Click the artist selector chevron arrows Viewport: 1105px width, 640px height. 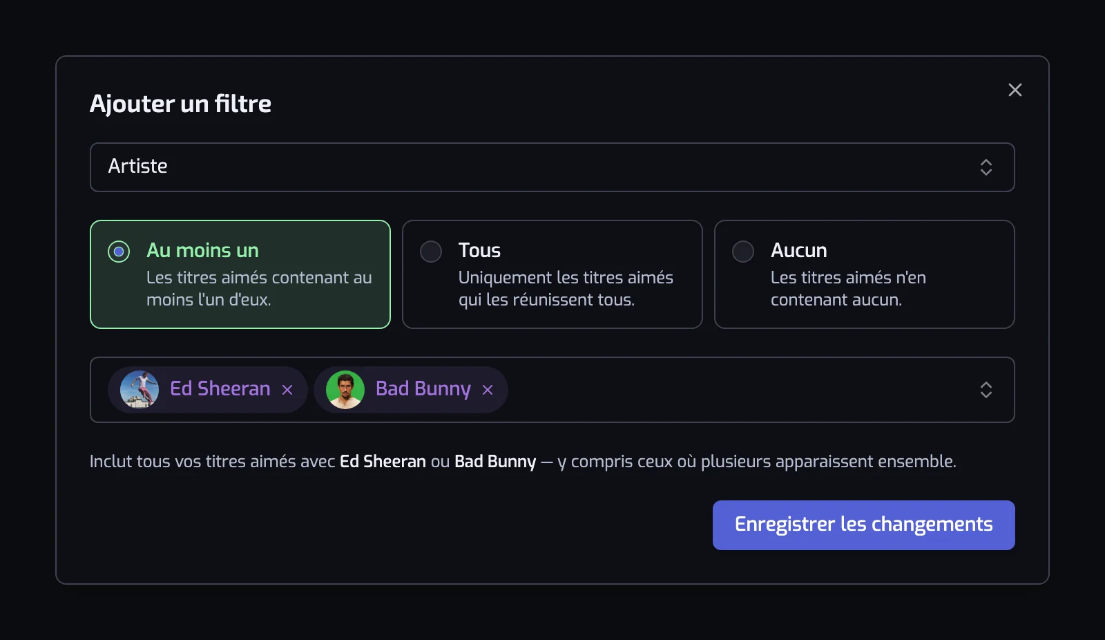pos(986,390)
